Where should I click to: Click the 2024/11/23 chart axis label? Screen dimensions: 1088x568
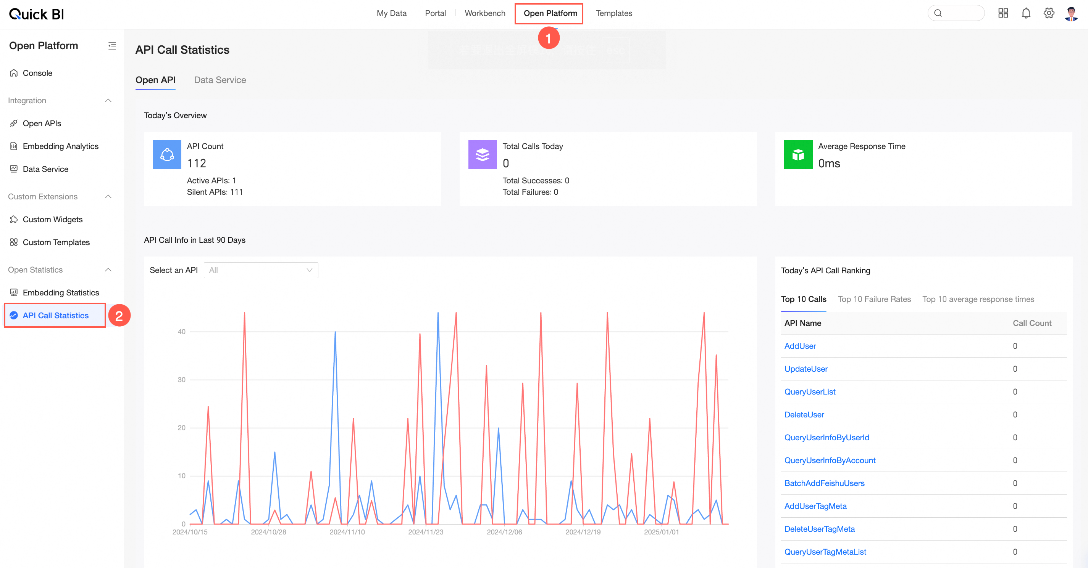coord(426,532)
